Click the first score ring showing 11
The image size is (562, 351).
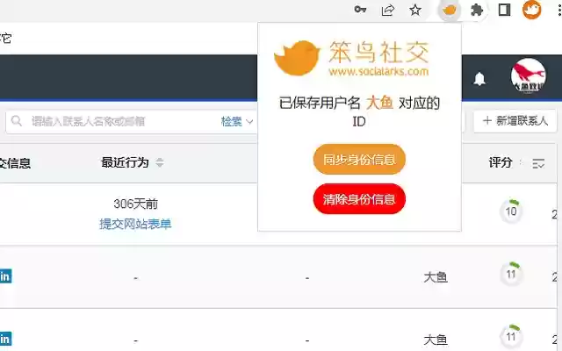pyautogui.click(x=511, y=274)
